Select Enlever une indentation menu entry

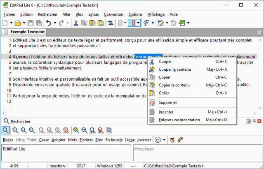pos(192,120)
